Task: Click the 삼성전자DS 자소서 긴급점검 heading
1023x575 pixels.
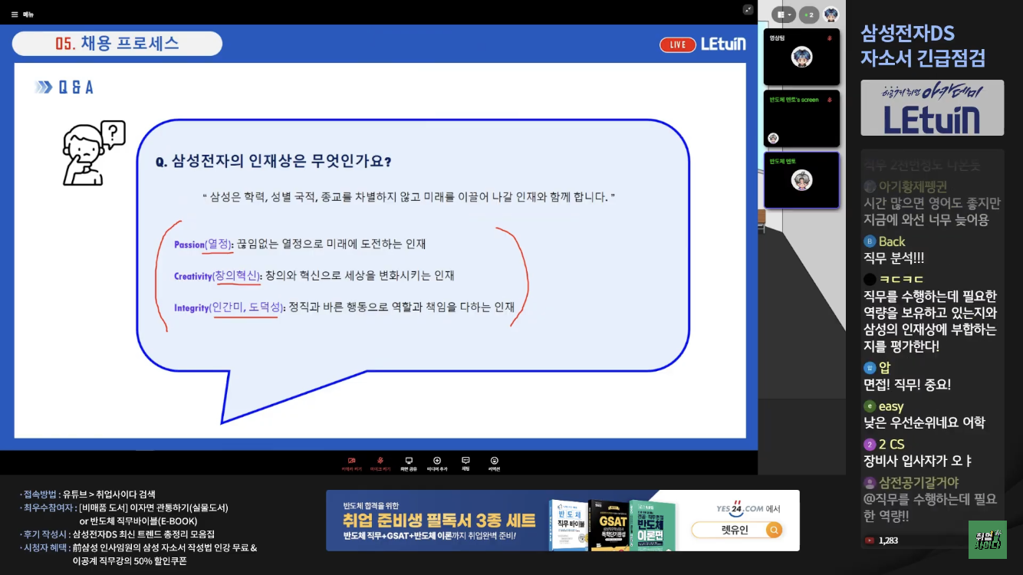Action: coord(923,45)
